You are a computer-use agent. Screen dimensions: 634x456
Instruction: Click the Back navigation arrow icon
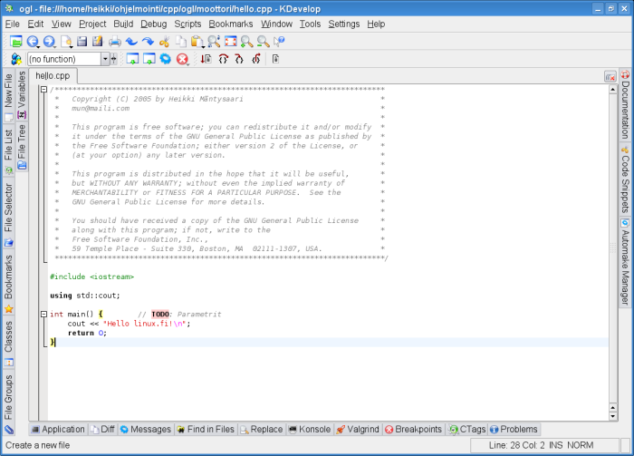point(33,42)
